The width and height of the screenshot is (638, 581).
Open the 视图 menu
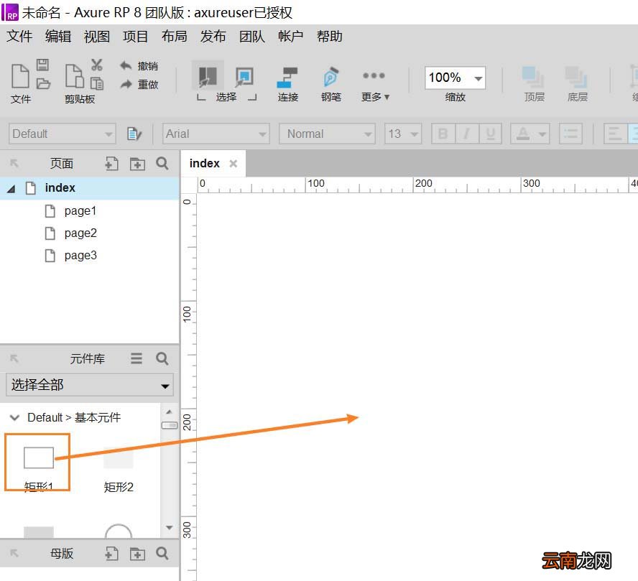pyautogui.click(x=97, y=36)
